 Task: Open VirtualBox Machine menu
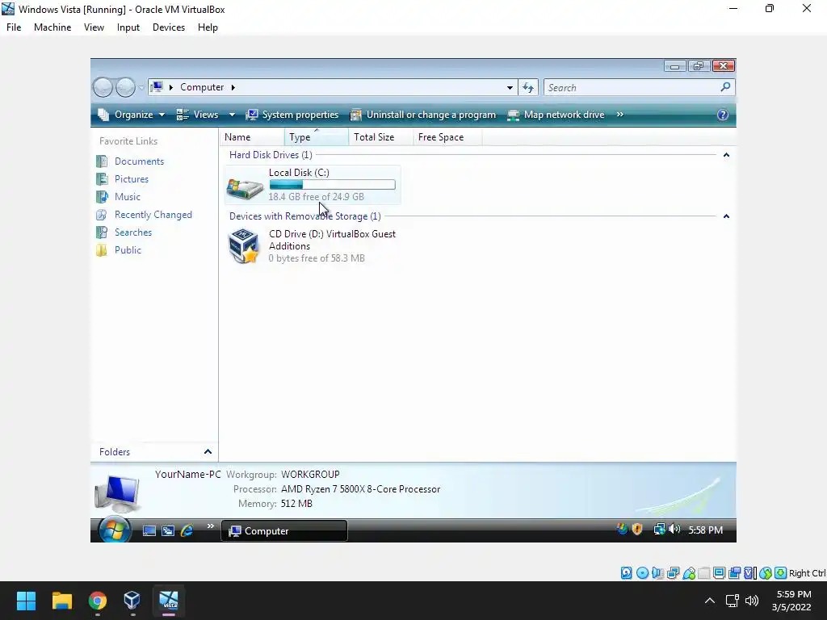52,27
